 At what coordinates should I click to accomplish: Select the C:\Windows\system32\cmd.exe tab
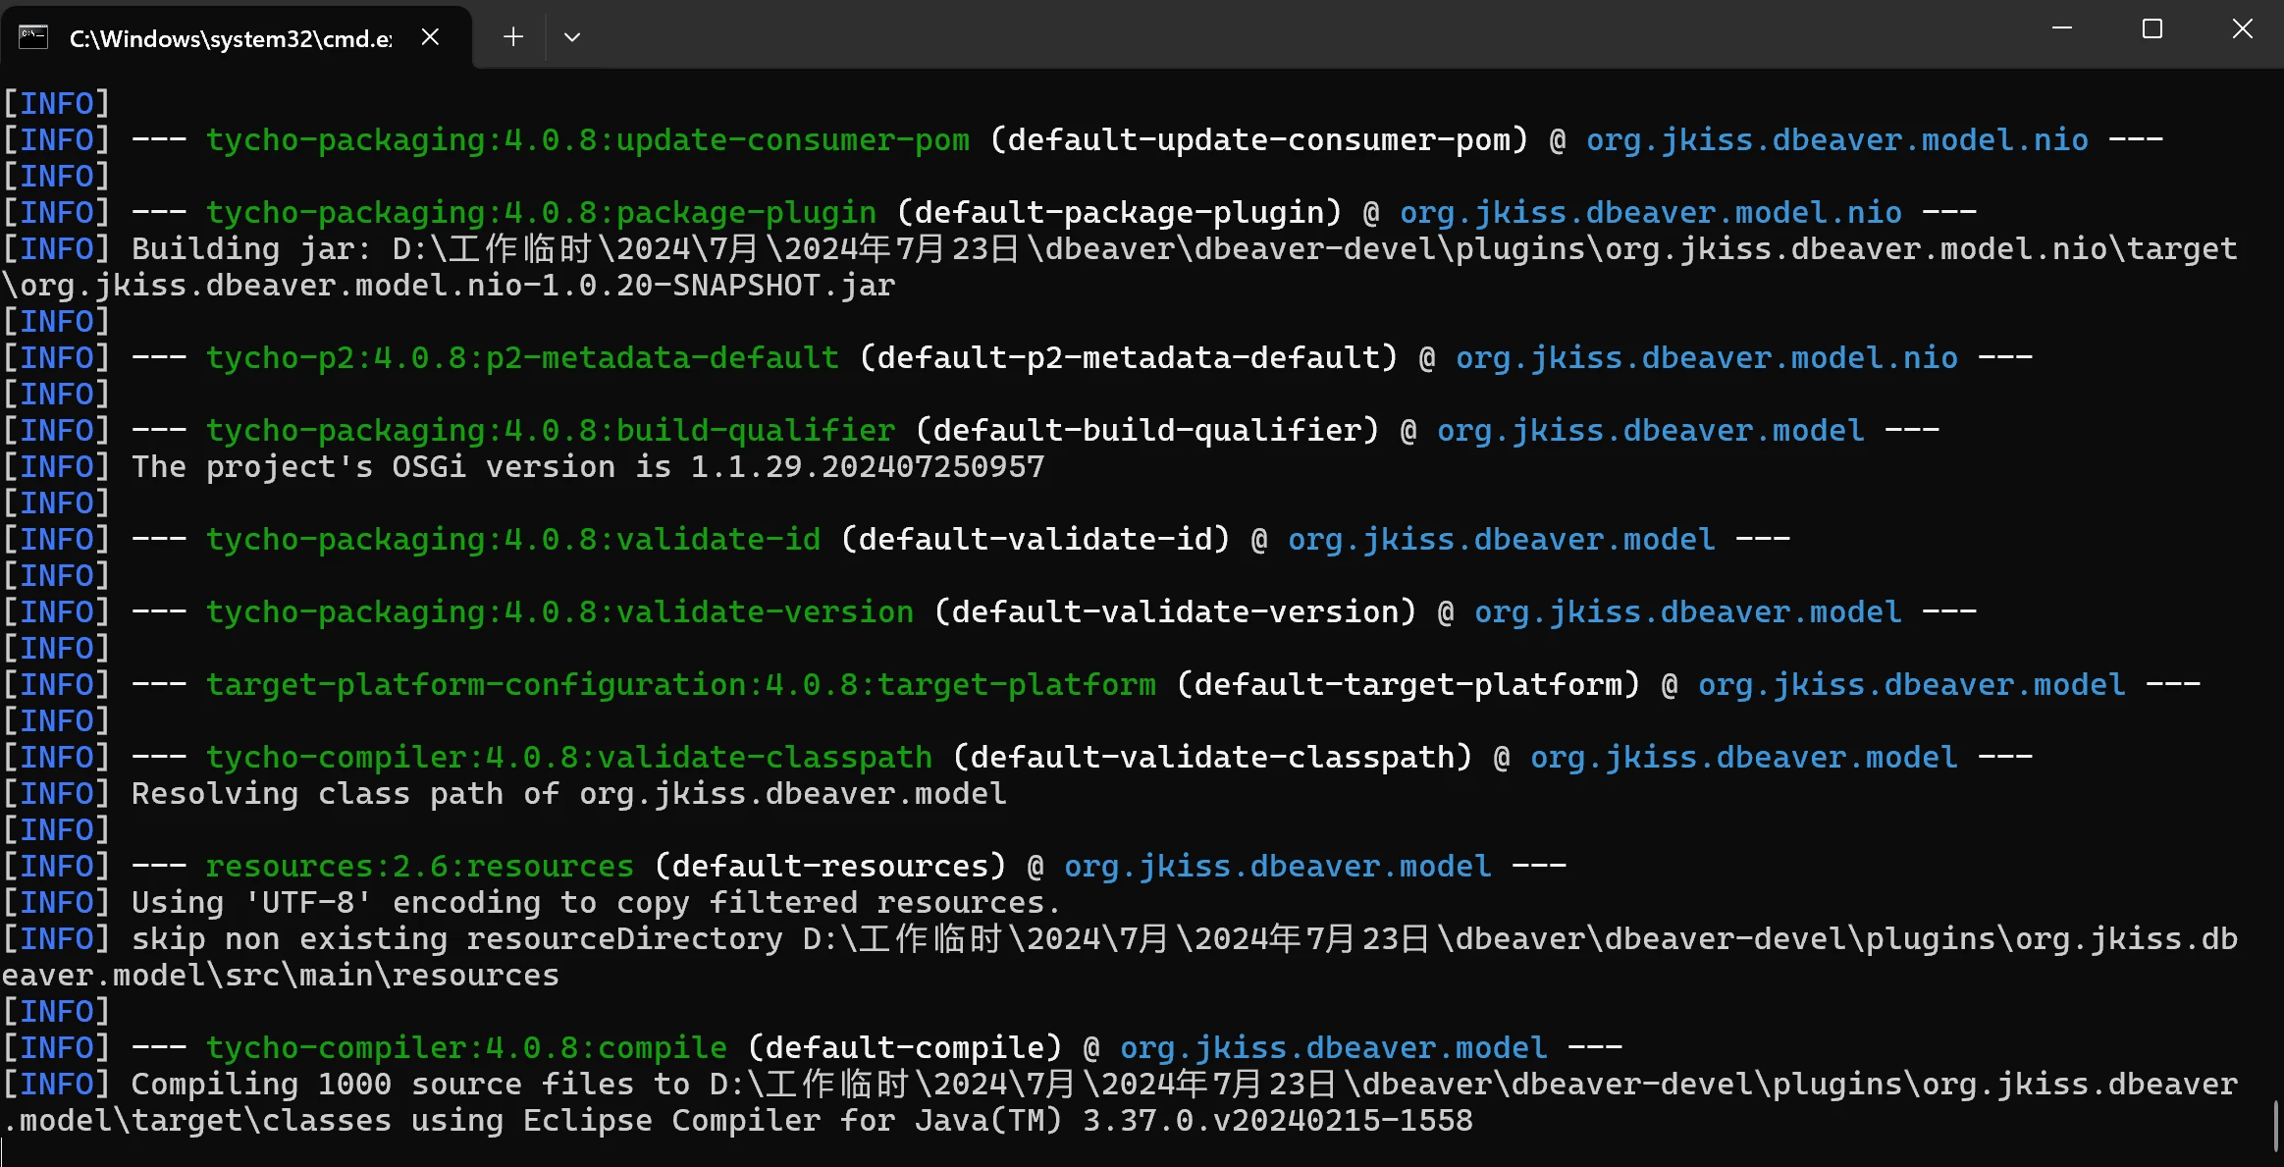click(x=230, y=38)
